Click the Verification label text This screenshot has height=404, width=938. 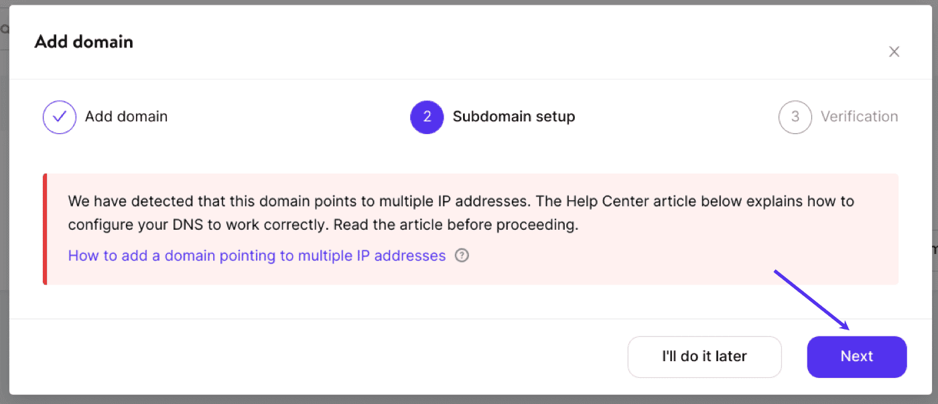pyautogui.click(x=860, y=117)
